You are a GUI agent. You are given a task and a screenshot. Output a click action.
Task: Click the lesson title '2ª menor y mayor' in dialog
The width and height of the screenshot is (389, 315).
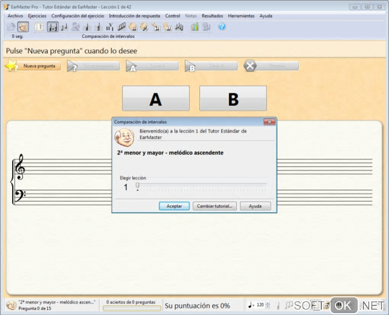tap(170, 153)
